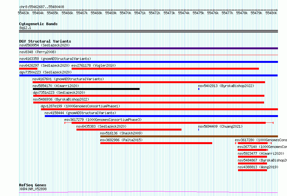The width and height of the screenshot is (287, 196).
Task: Select the red esv2761178 variant bar
Action: (165, 69)
